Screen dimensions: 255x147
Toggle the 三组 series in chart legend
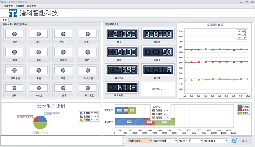[x=242, y=38]
